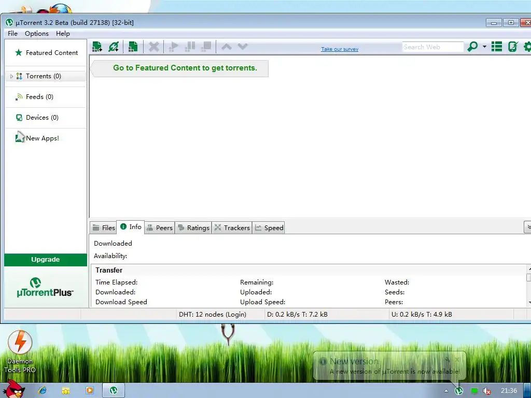Open the File menu
Viewport: 531px width, 398px height.
tap(12, 34)
